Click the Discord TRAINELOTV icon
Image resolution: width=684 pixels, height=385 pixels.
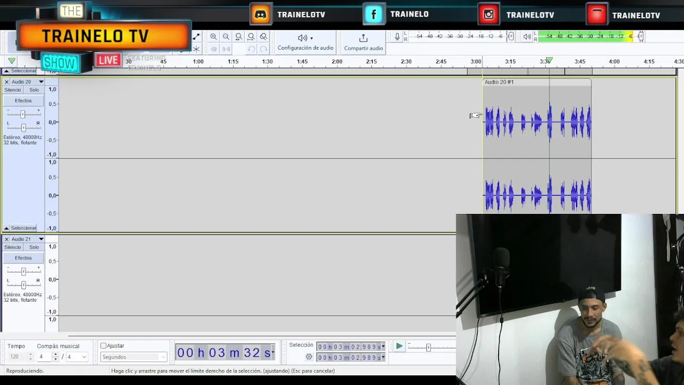tap(261, 14)
